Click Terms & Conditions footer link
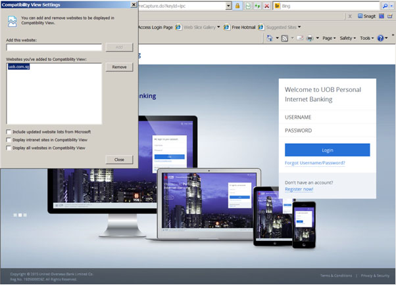The image size is (396, 285). (x=336, y=276)
